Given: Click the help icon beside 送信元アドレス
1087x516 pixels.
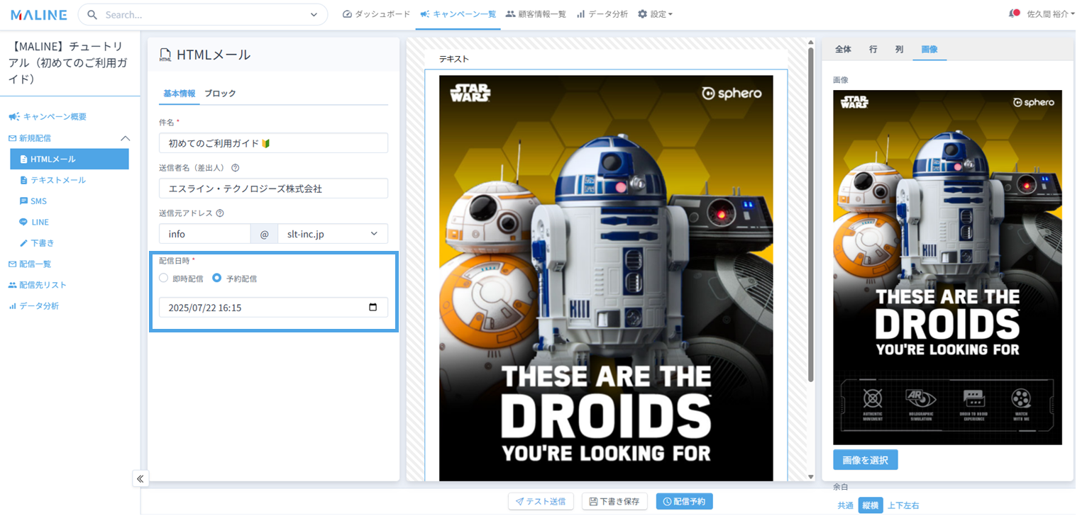Looking at the screenshot, I should pos(220,213).
